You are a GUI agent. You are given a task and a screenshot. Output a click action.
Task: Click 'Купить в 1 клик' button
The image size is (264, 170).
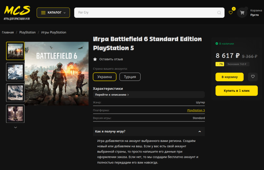click(237, 91)
